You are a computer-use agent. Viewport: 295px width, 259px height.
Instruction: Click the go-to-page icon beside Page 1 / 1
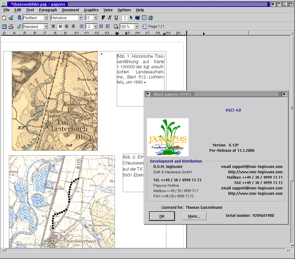click(x=144, y=26)
